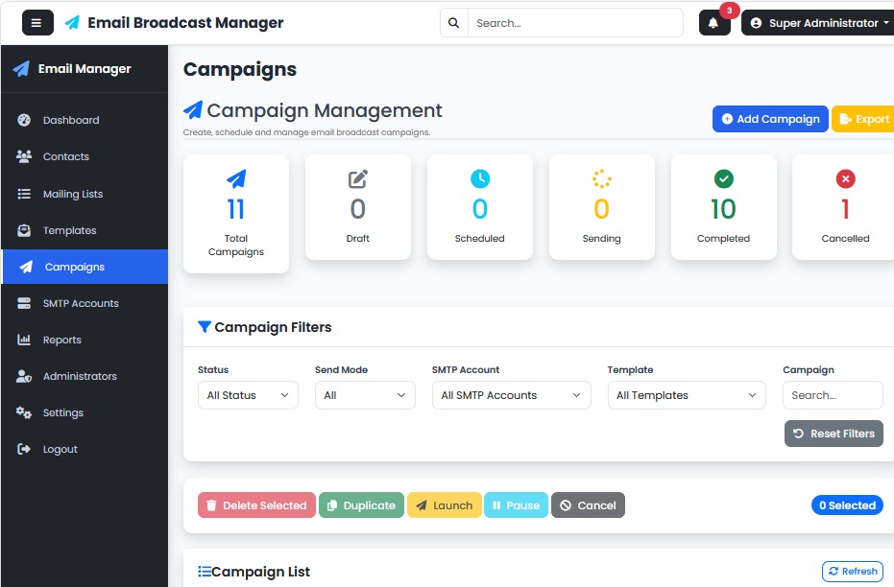Open Contacts from the sidebar

tap(85, 156)
